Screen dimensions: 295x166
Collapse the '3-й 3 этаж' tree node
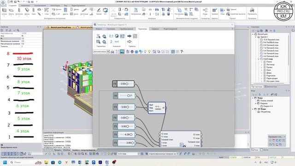click(x=259, y=59)
